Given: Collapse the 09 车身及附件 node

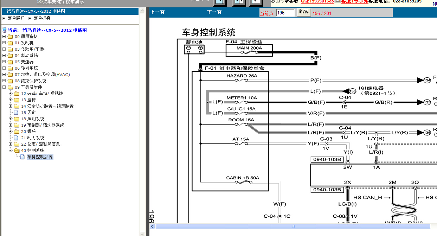Looking at the screenshot, I should (x=4, y=87).
